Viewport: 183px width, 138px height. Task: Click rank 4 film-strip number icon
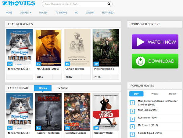[132, 127]
